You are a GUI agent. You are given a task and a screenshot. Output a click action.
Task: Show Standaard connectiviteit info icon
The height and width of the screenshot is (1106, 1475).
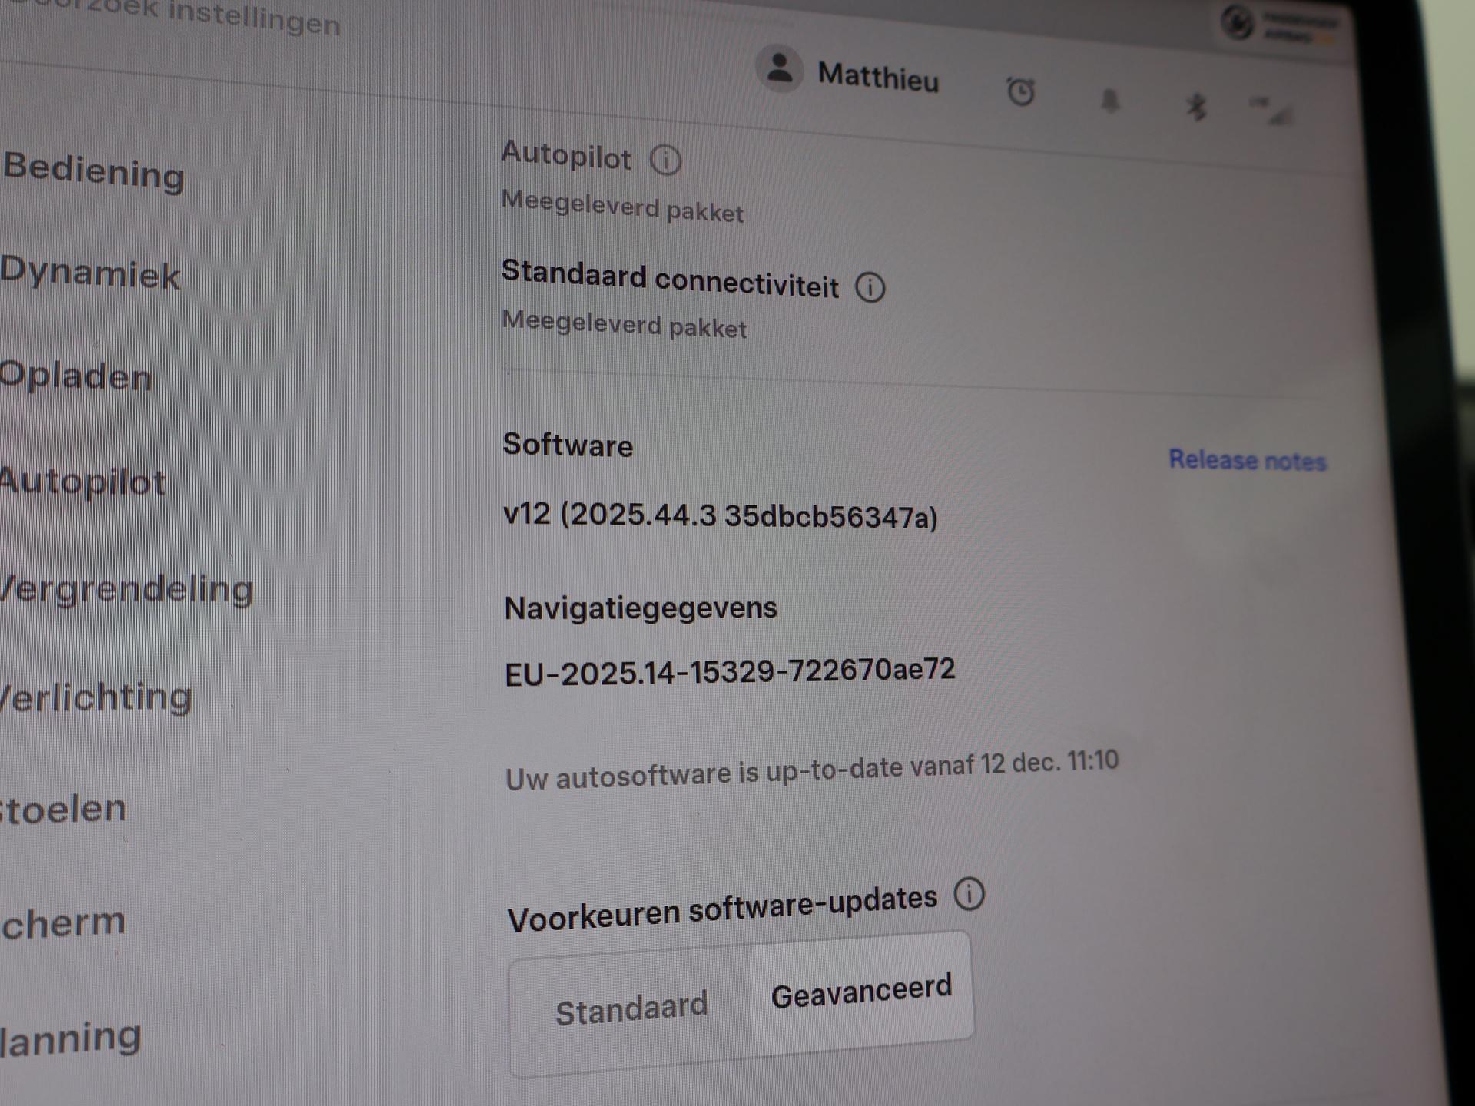click(x=870, y=287)
